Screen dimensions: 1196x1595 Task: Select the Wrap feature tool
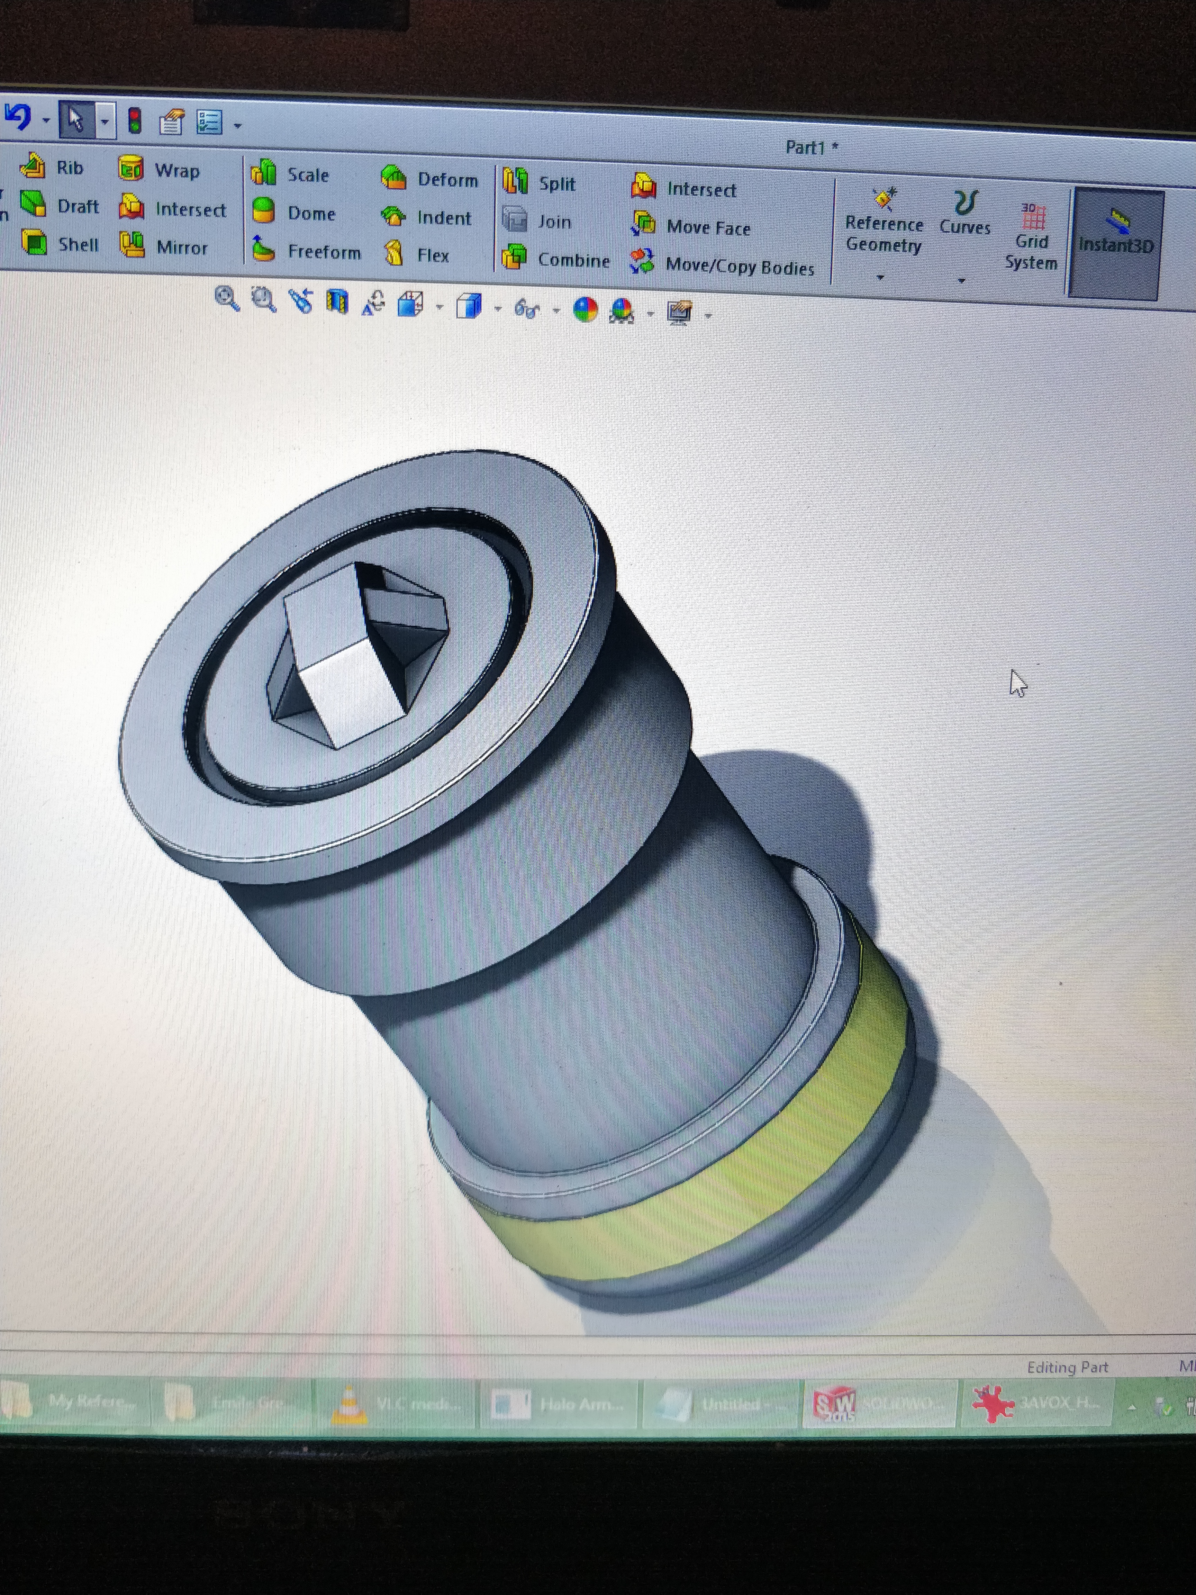159,170
